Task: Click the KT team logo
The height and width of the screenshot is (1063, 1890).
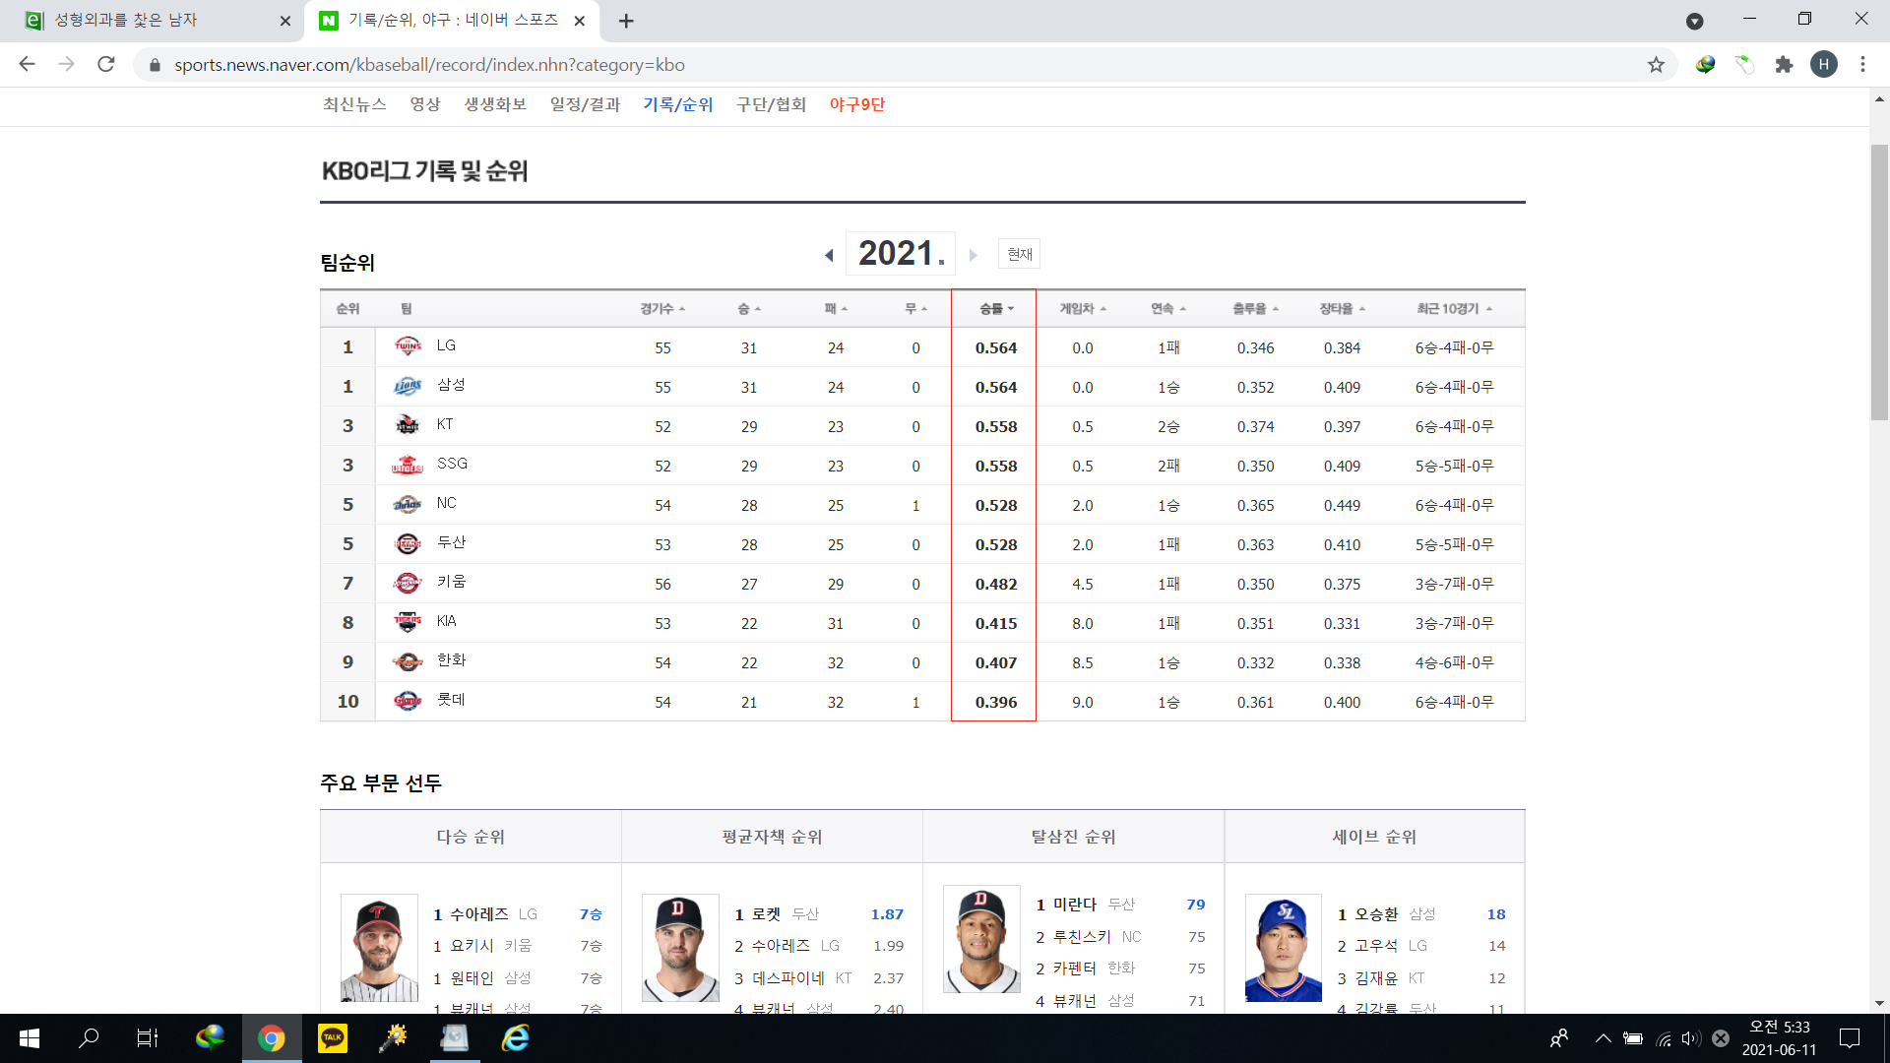Action: coord(408,425)
